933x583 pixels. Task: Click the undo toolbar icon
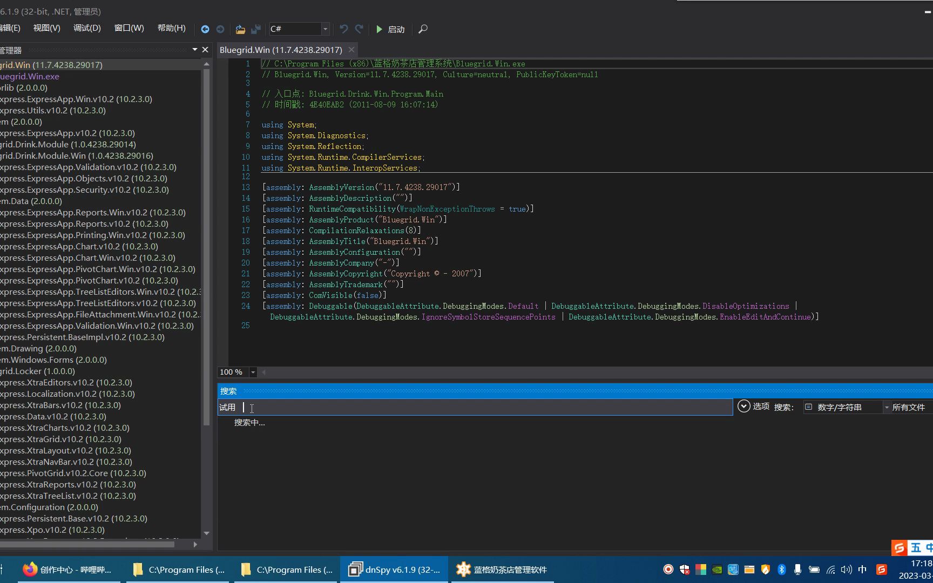[343, 29]
